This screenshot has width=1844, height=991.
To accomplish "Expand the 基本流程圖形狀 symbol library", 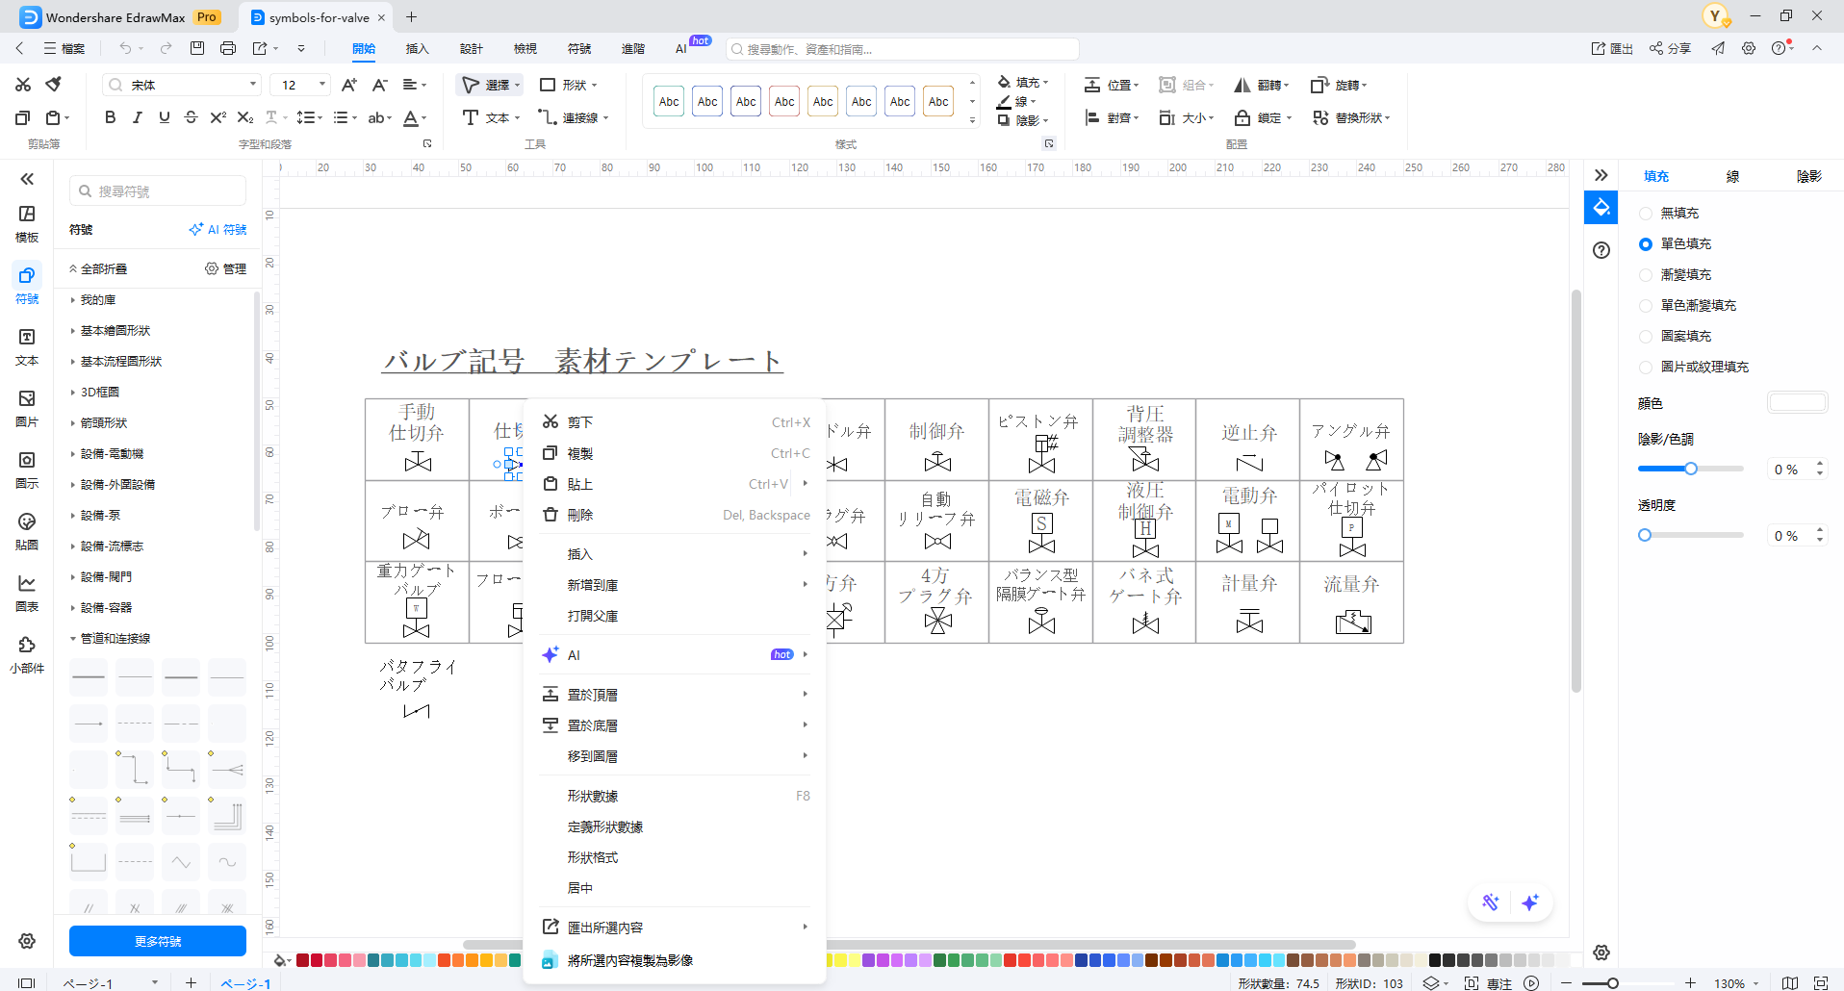I will pos(118,361).
